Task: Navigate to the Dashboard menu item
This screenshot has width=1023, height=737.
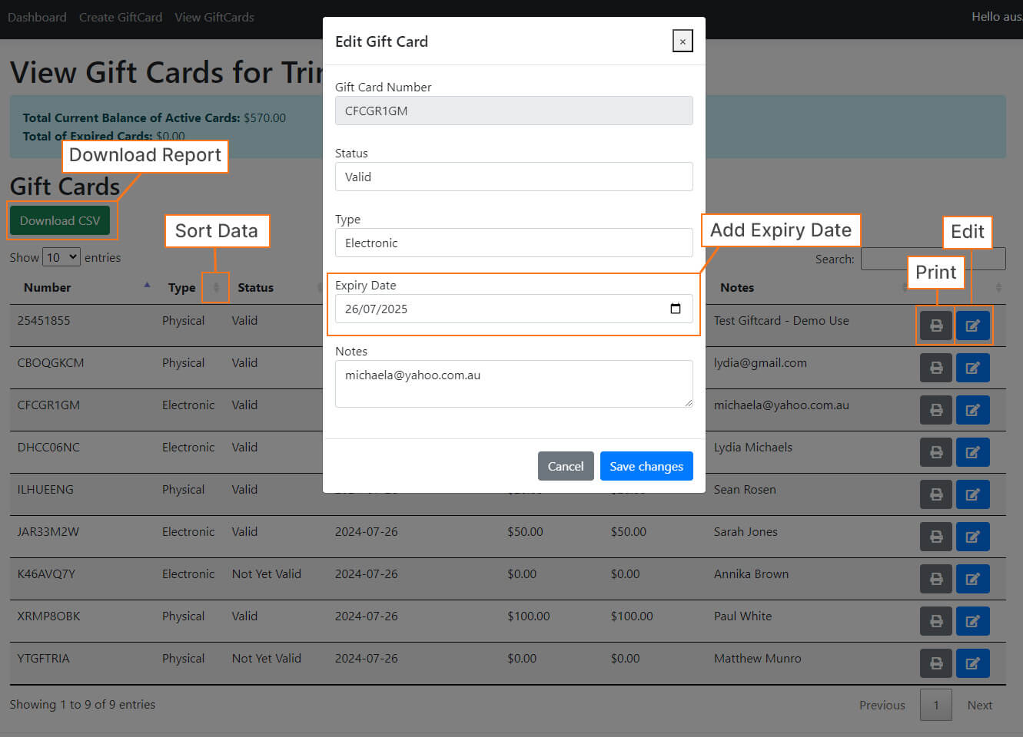Action: point(37,17)
